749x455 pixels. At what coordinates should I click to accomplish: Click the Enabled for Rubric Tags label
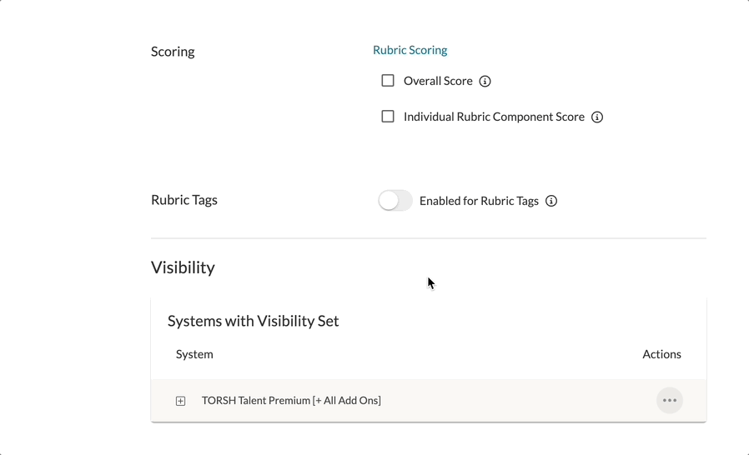[x=479, y=201]
